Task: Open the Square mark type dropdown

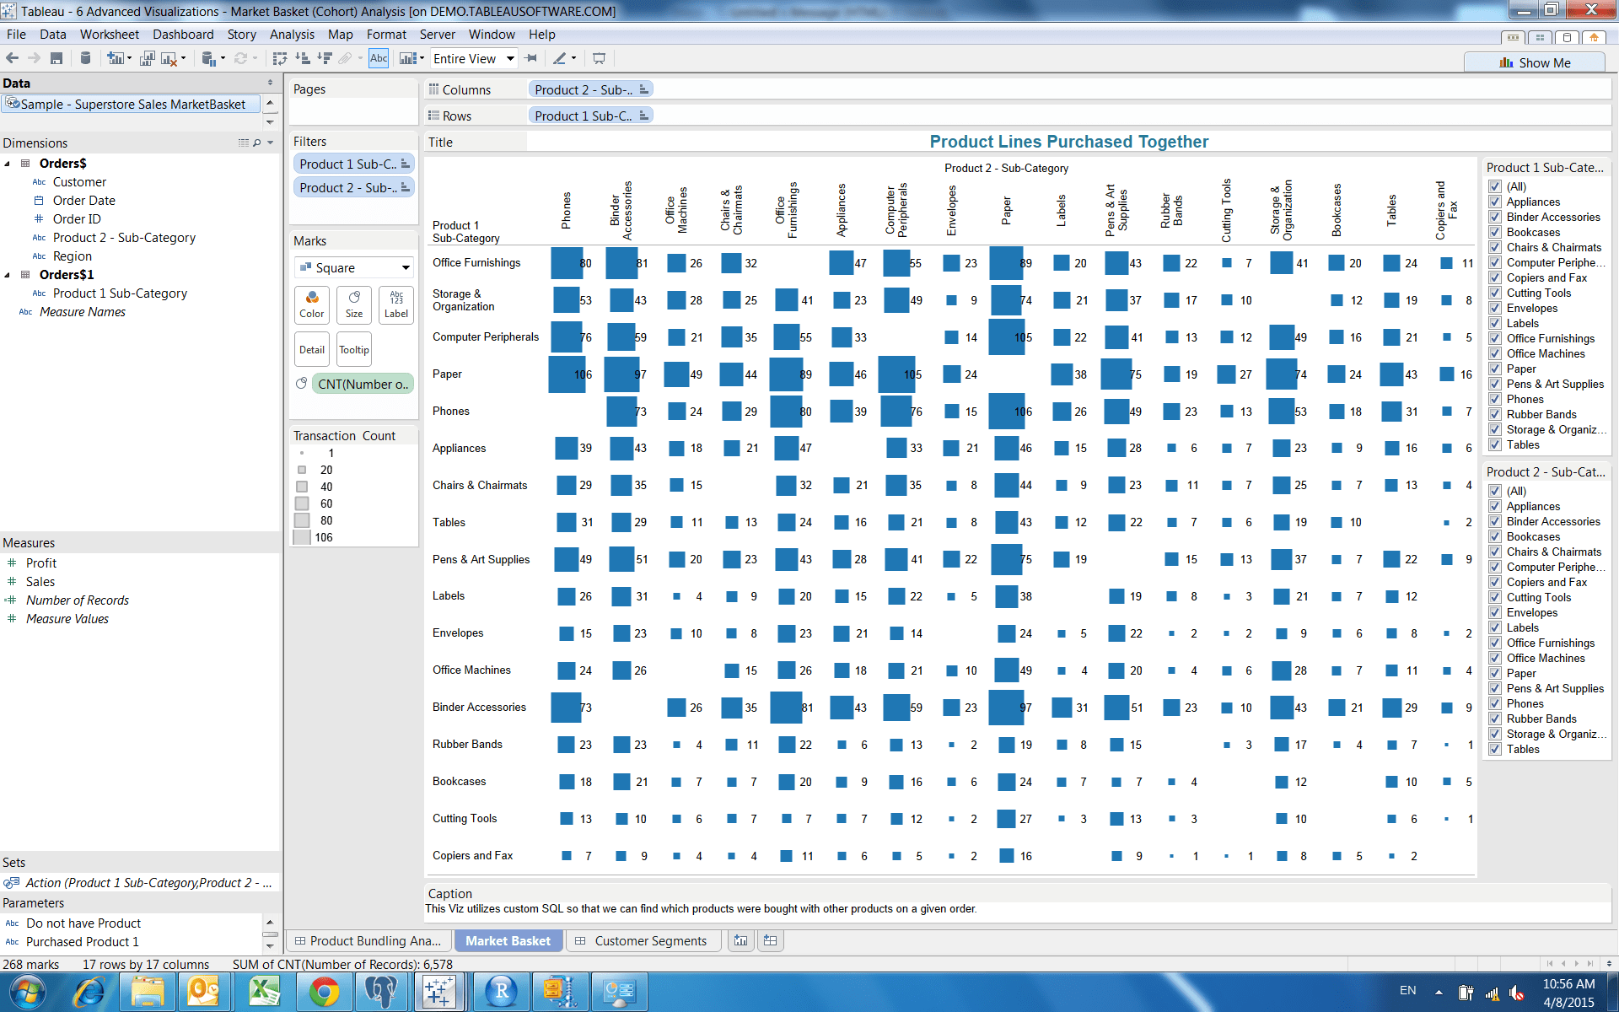Action: point(354,267)
